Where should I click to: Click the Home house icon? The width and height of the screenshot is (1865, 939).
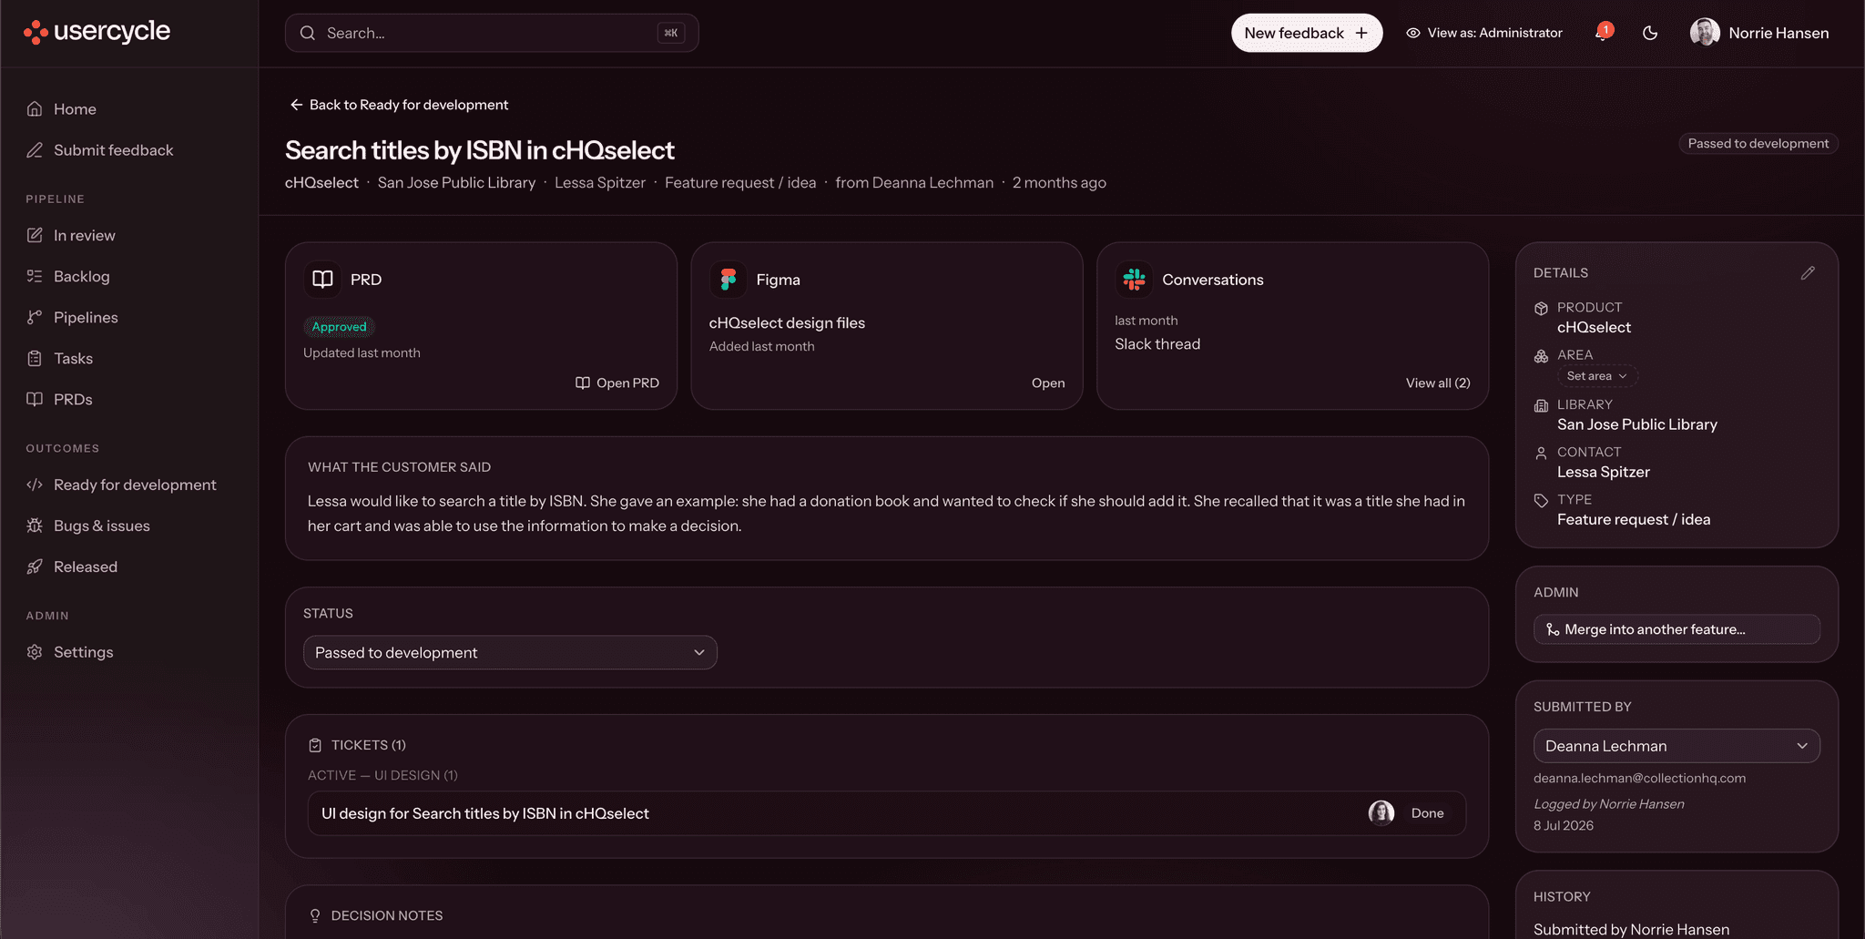pyautogui.click(x=35, y=109)
